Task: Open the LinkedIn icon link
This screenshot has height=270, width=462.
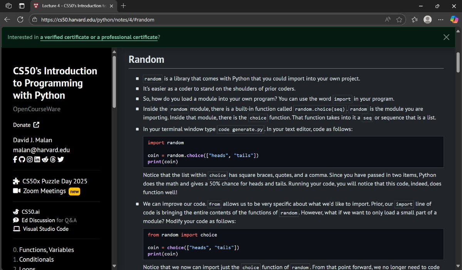Action: pos(37,159)
